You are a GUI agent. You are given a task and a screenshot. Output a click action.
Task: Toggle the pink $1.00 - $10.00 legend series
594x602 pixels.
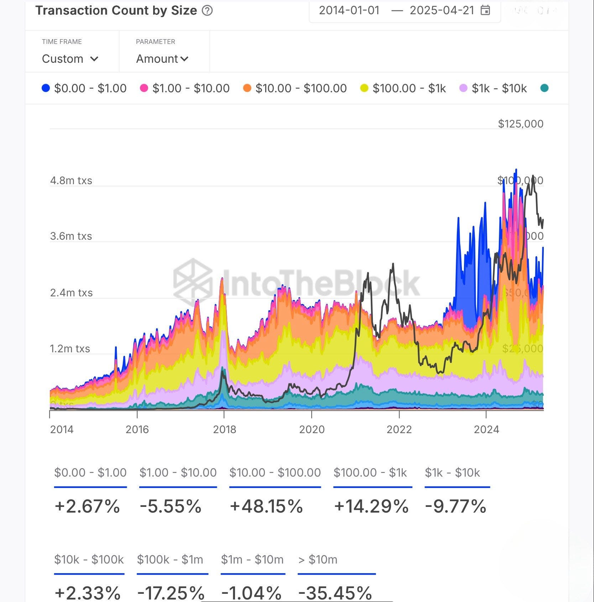tap(185, 88)
